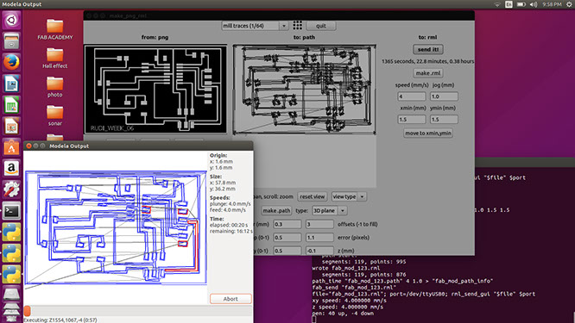Viewport: 575px width, 323px height.
Task: Click the diameter field showing 0.3
Action: (x=287, y=224)
